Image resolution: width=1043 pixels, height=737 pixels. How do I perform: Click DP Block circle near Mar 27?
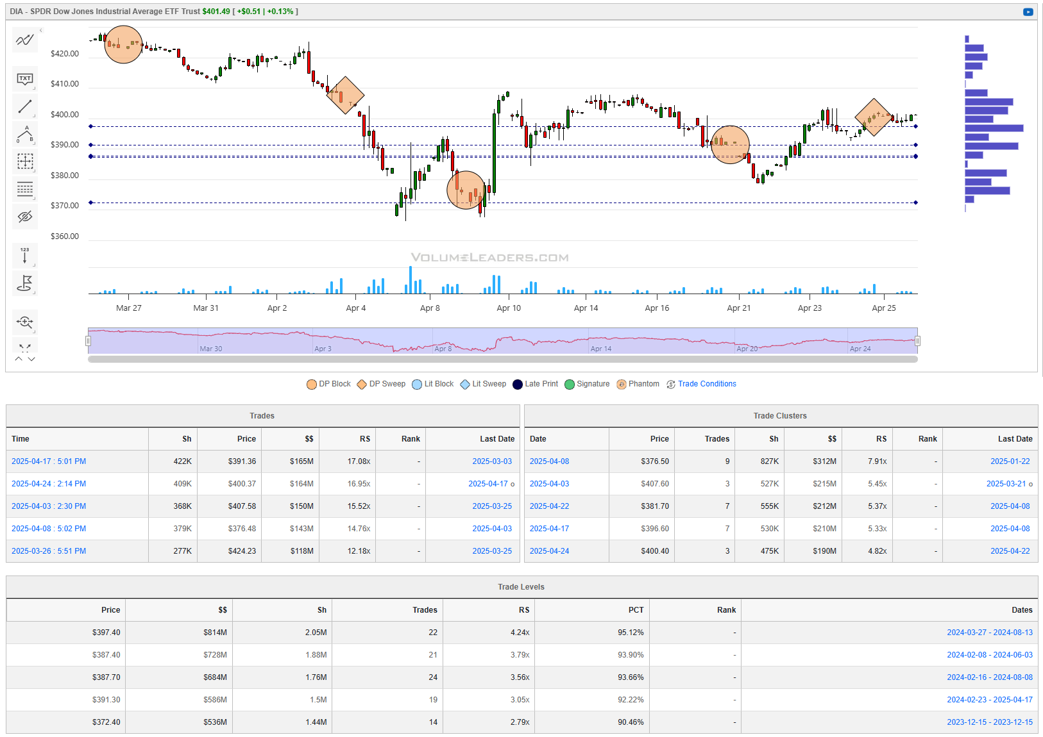coord(123,44)
